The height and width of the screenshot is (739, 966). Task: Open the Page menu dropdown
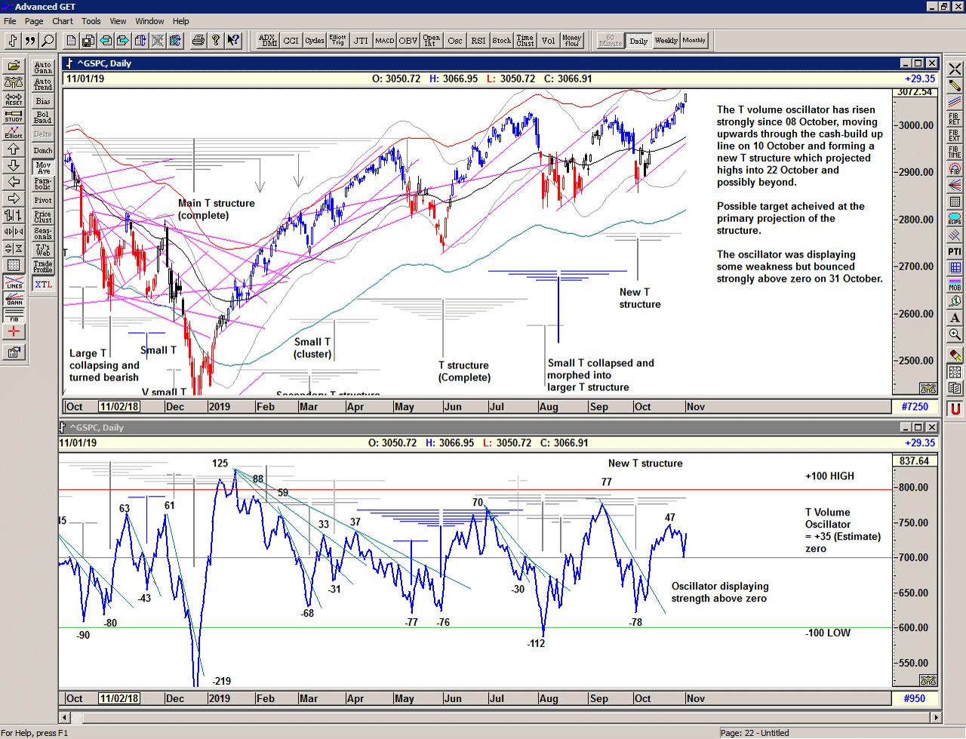click(34, 21)
